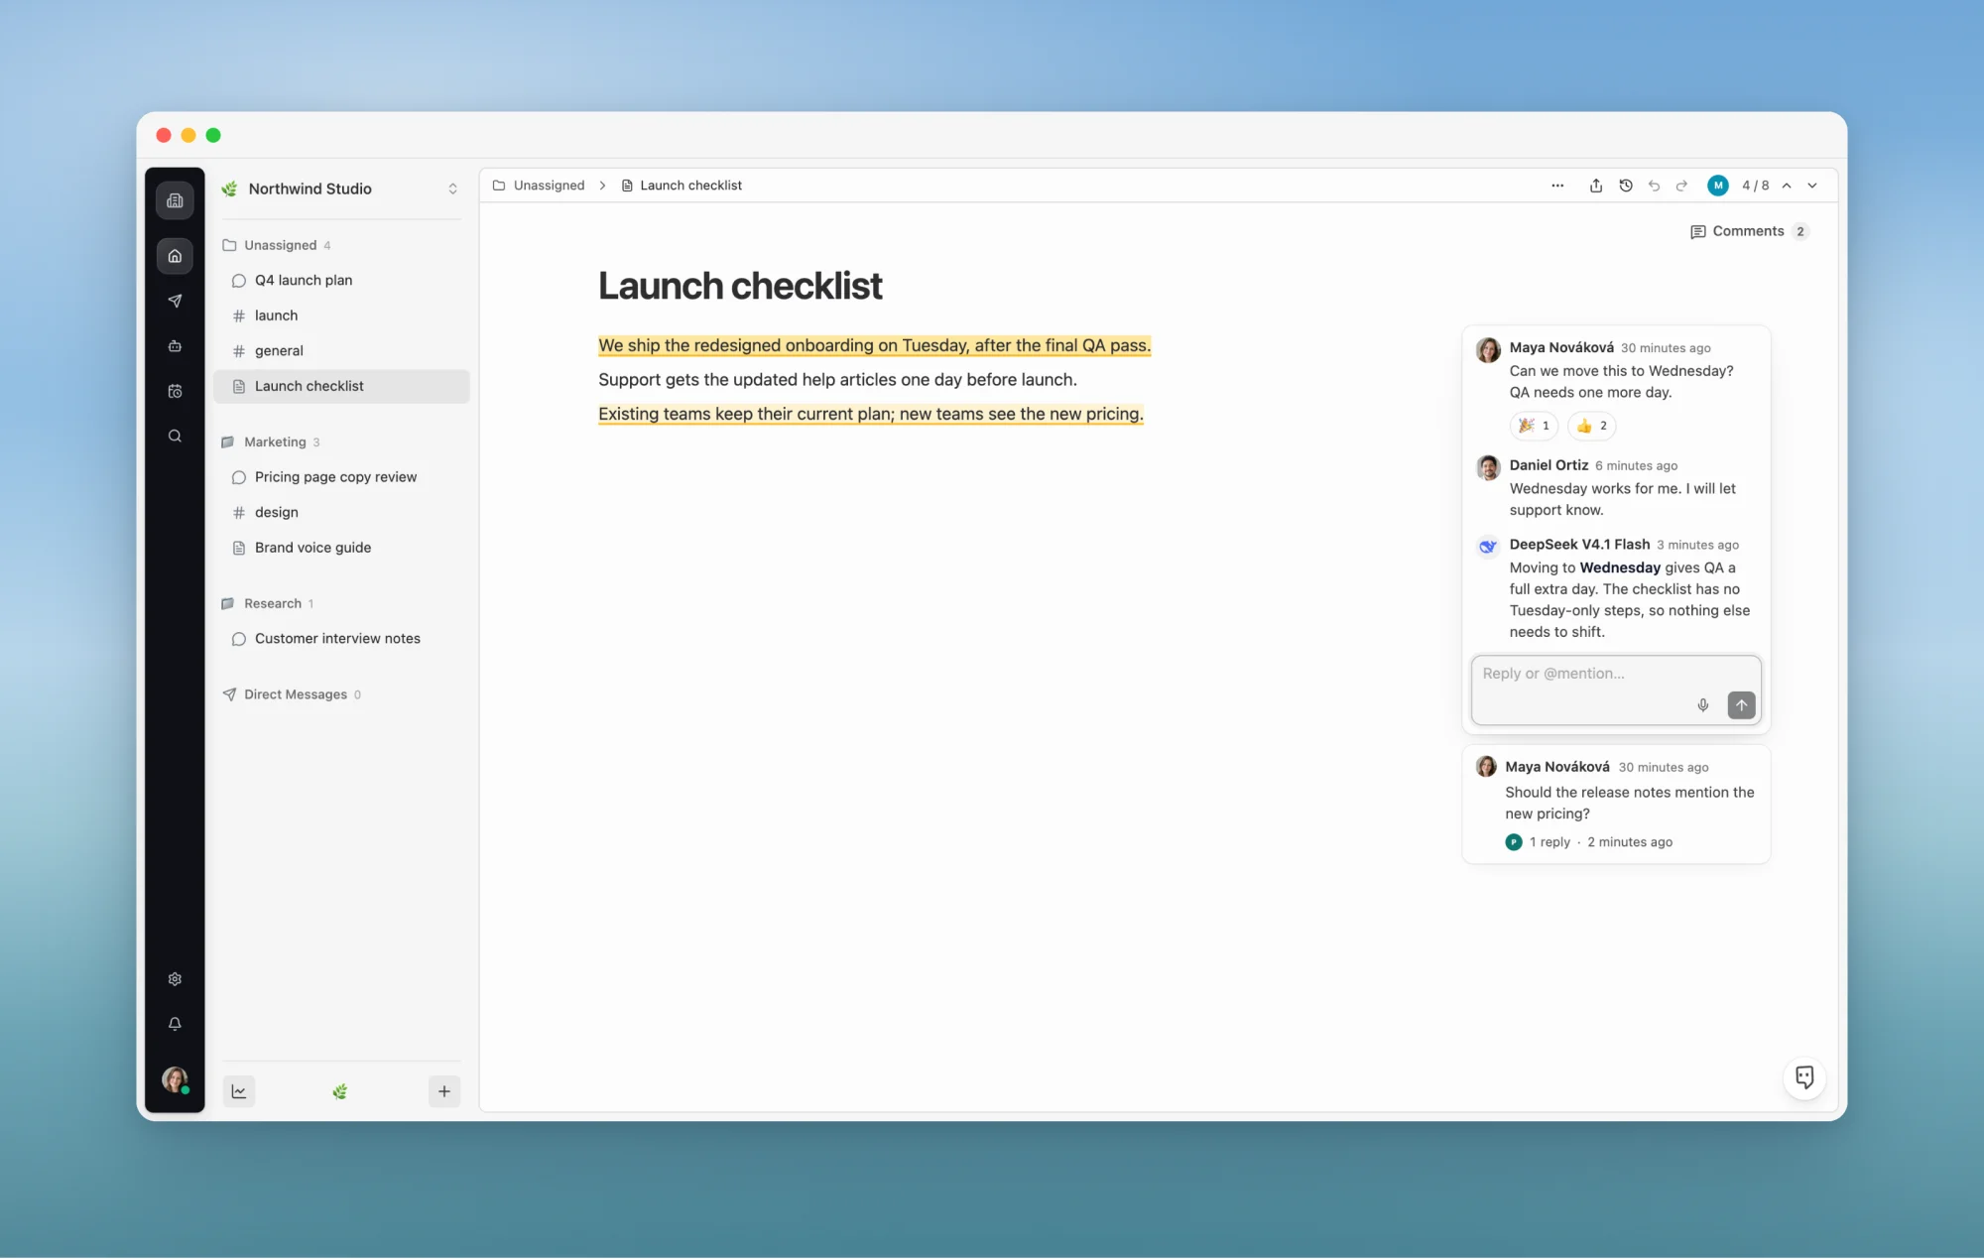Viewport: 1984px width, 1259px height.
Task: Open version history clock icon
Action: [1626, 186]
